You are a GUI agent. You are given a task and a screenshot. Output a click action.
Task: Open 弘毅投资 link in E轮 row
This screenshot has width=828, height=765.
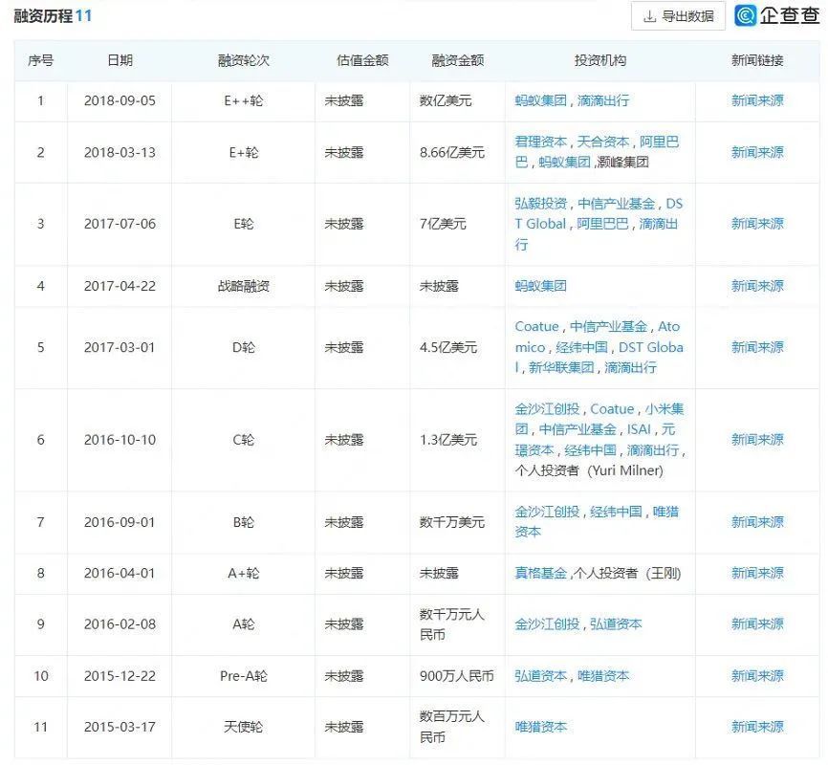coord(540,204)
